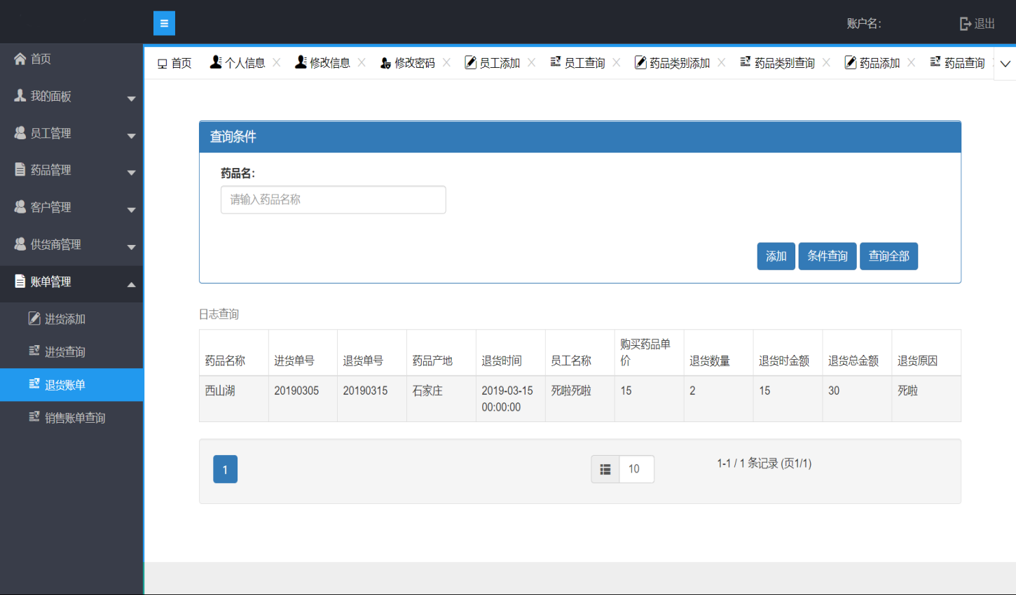1016x595 pixels.
Task: Click the list icon beside 退货账单
Action: click(34, 384)
